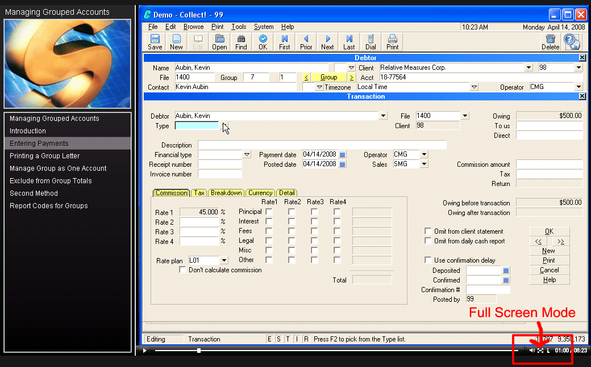The width and height of the screenshot is (591, 367).
Task: Expand the Sales SMG dropdown
Action: tap(424, 164)
